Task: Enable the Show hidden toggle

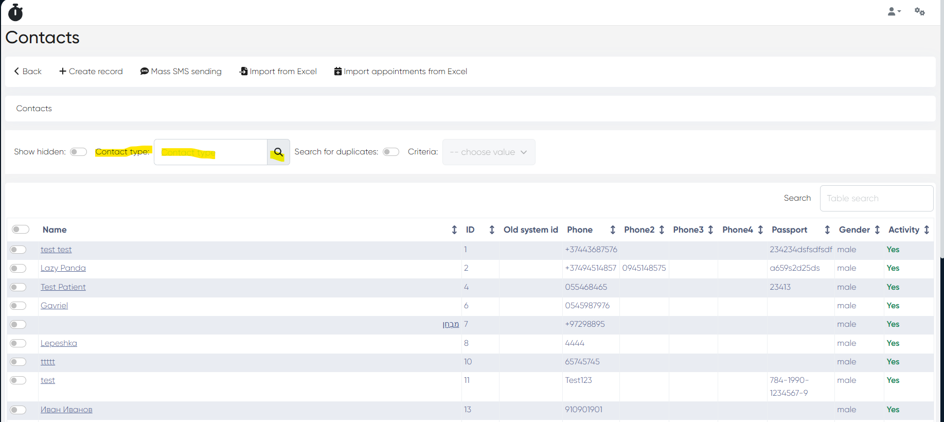Action: pyautogui.click(x=79, y=152)
